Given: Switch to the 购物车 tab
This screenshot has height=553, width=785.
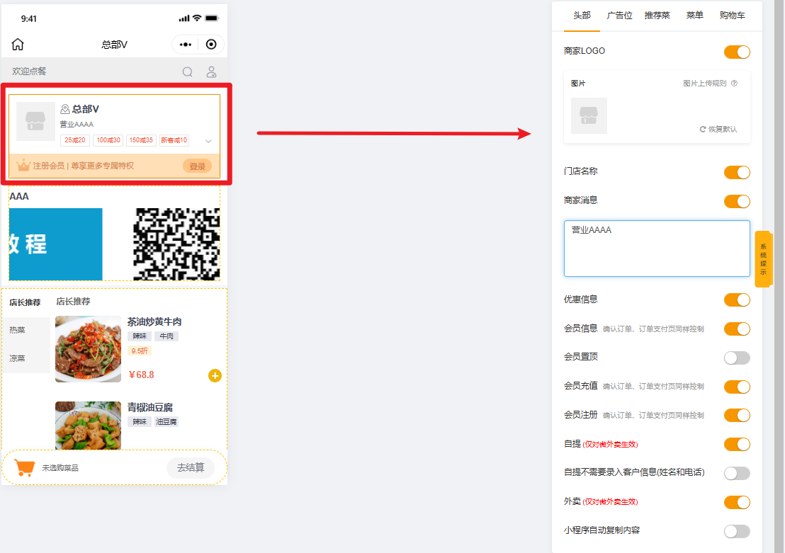Looking at the screenshot, I should click(x=732, y=16).
